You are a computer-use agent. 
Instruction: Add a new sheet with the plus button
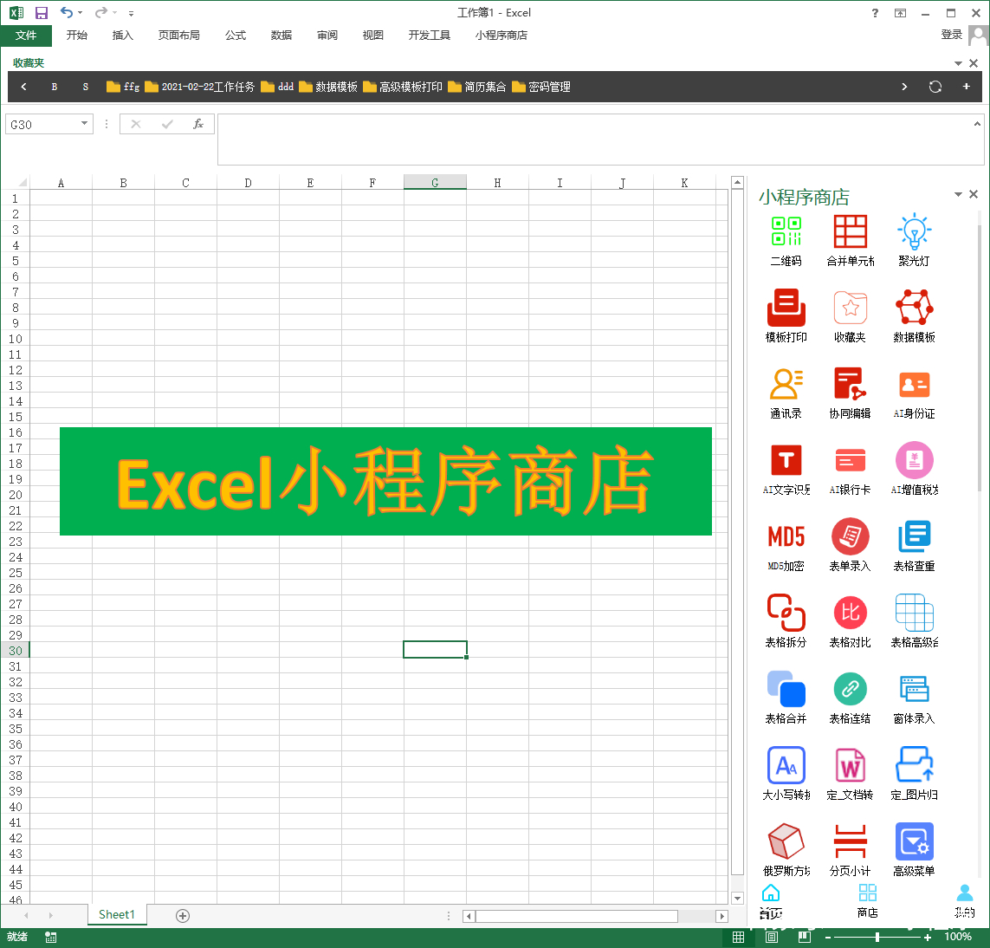[x=183, y=915]
